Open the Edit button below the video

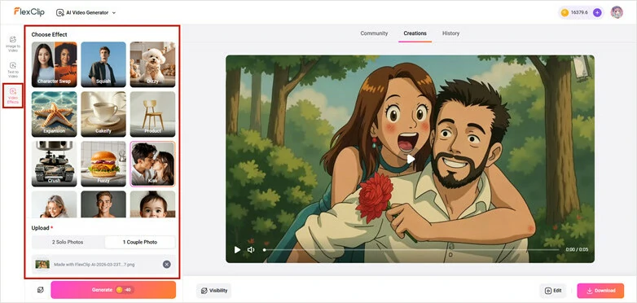(552, 291)
